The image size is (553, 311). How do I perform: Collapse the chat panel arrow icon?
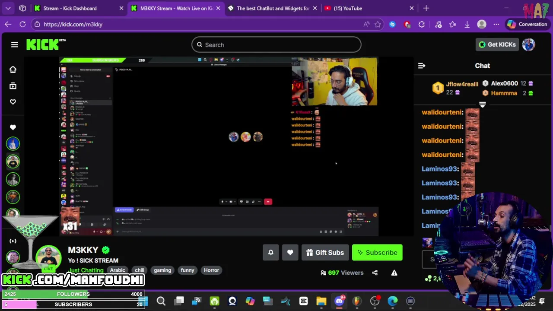coord(422,66)
